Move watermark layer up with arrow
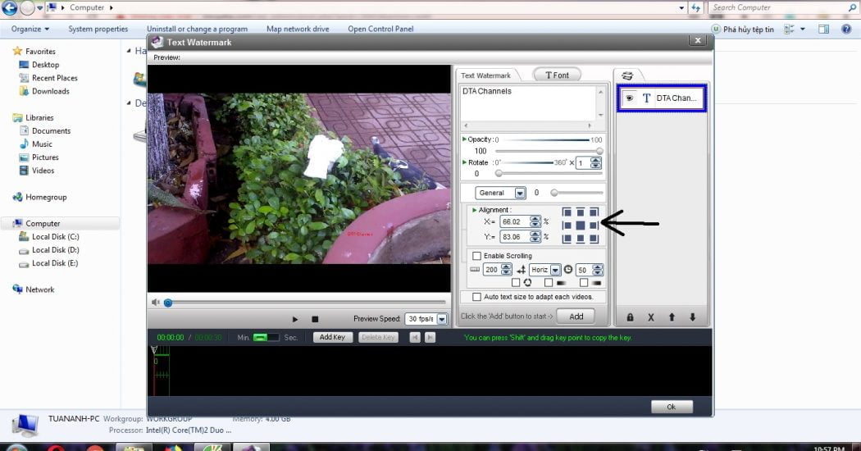 (x=672, y=317)
